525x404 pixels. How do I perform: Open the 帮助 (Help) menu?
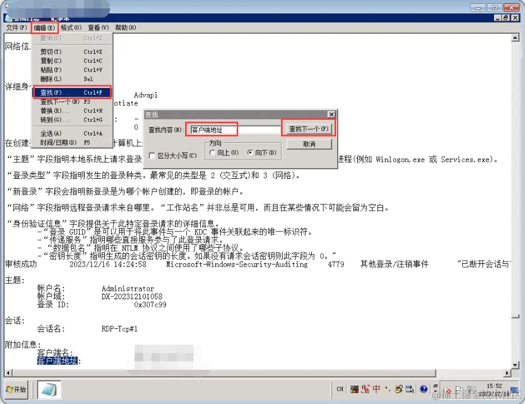pyautogui.click(x=126, y=28)
